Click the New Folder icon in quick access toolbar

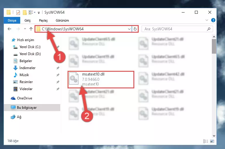point(25,13)
